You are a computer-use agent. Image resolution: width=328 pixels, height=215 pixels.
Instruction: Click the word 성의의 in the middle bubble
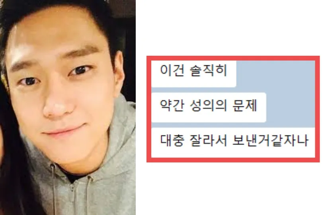[x=208, y=106]
